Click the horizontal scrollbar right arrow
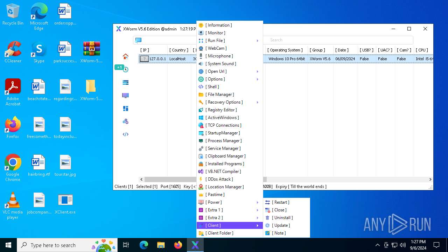This screenshot has height=252, width=448. click(x=430, y=179)
